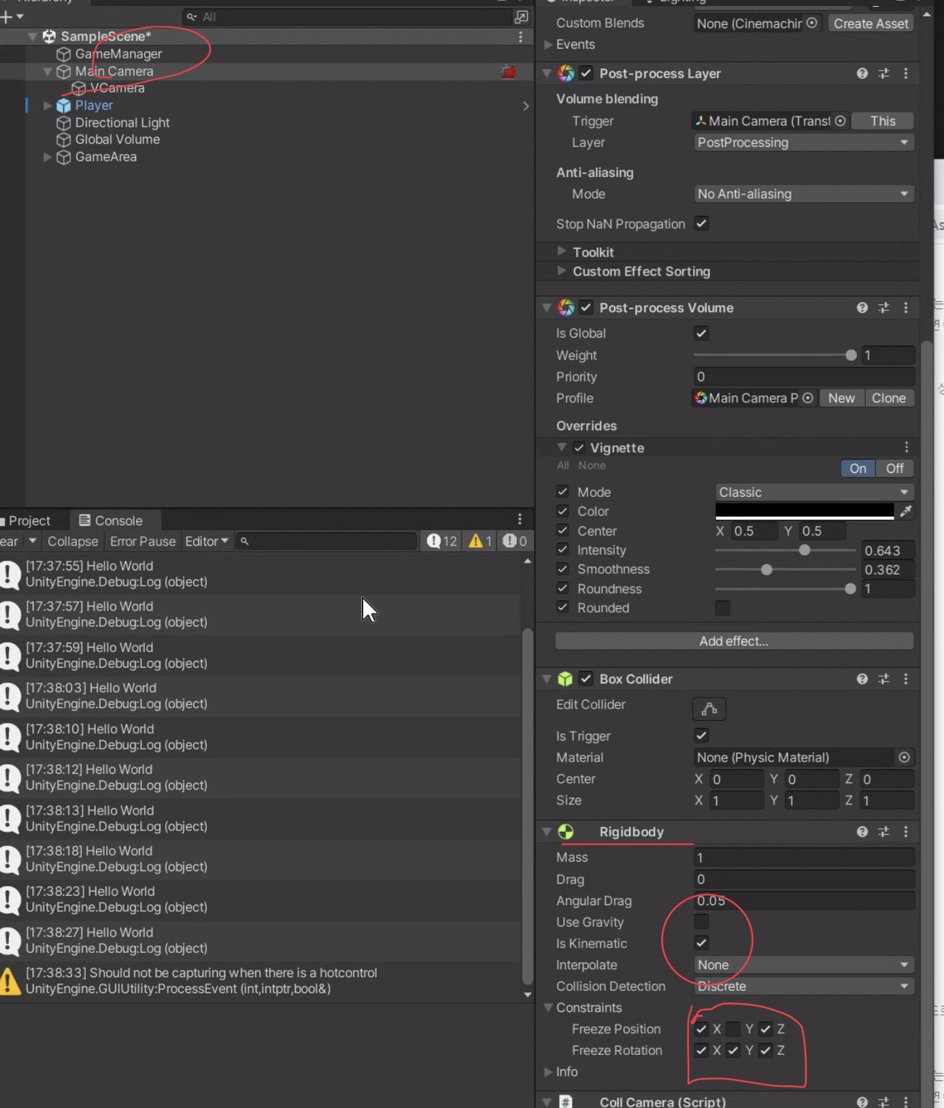Click the Edit Collider icon button

pyautogui.click(x=709, y=708)
